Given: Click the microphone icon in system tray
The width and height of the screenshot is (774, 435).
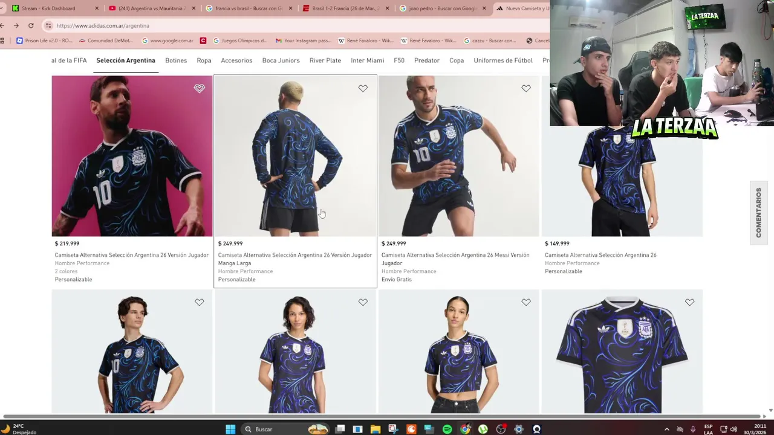Looking at the screenshot, I should [693, 429].
